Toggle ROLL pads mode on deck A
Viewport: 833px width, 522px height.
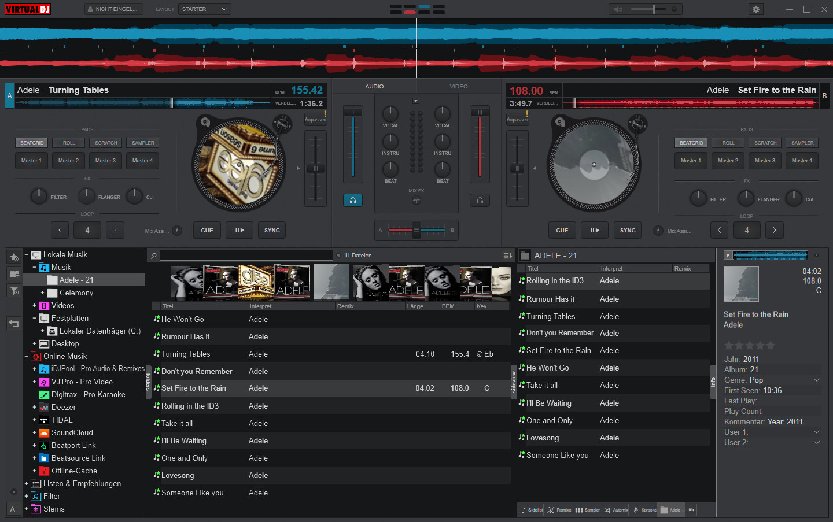(x=69, y=143)
